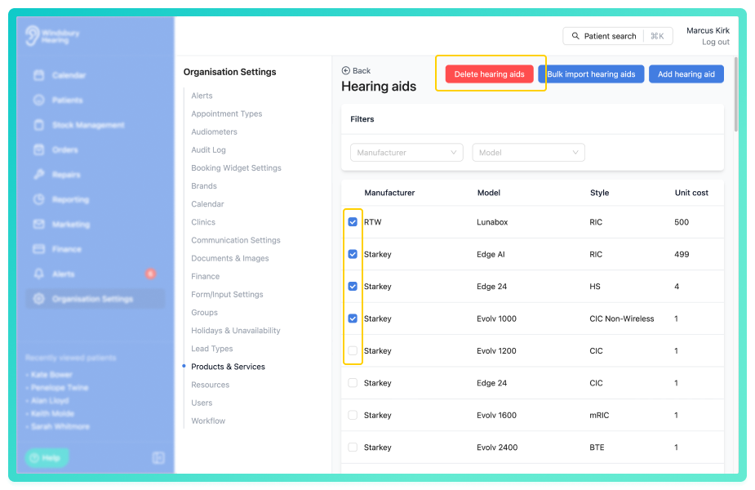Click the Add hearing aid button
The width and height of the screenshot is (755, 490).
click(686, 74)
